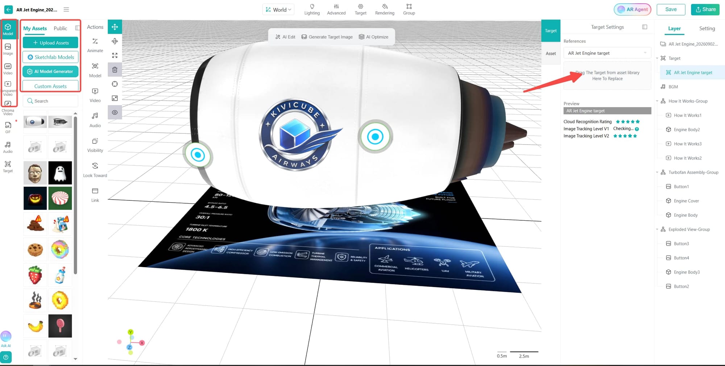Screen dimensions: 725x366
Task: Click the Upload Assets button
Action: click(50, 43)
